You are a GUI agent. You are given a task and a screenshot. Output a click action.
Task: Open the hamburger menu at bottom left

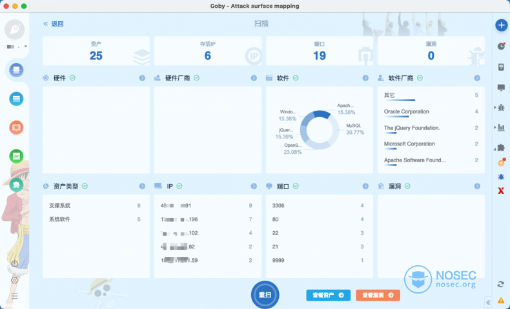pos(15,296)
